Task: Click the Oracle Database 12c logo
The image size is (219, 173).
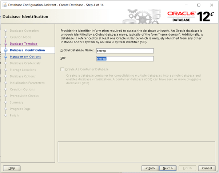Action: [191, 16]
